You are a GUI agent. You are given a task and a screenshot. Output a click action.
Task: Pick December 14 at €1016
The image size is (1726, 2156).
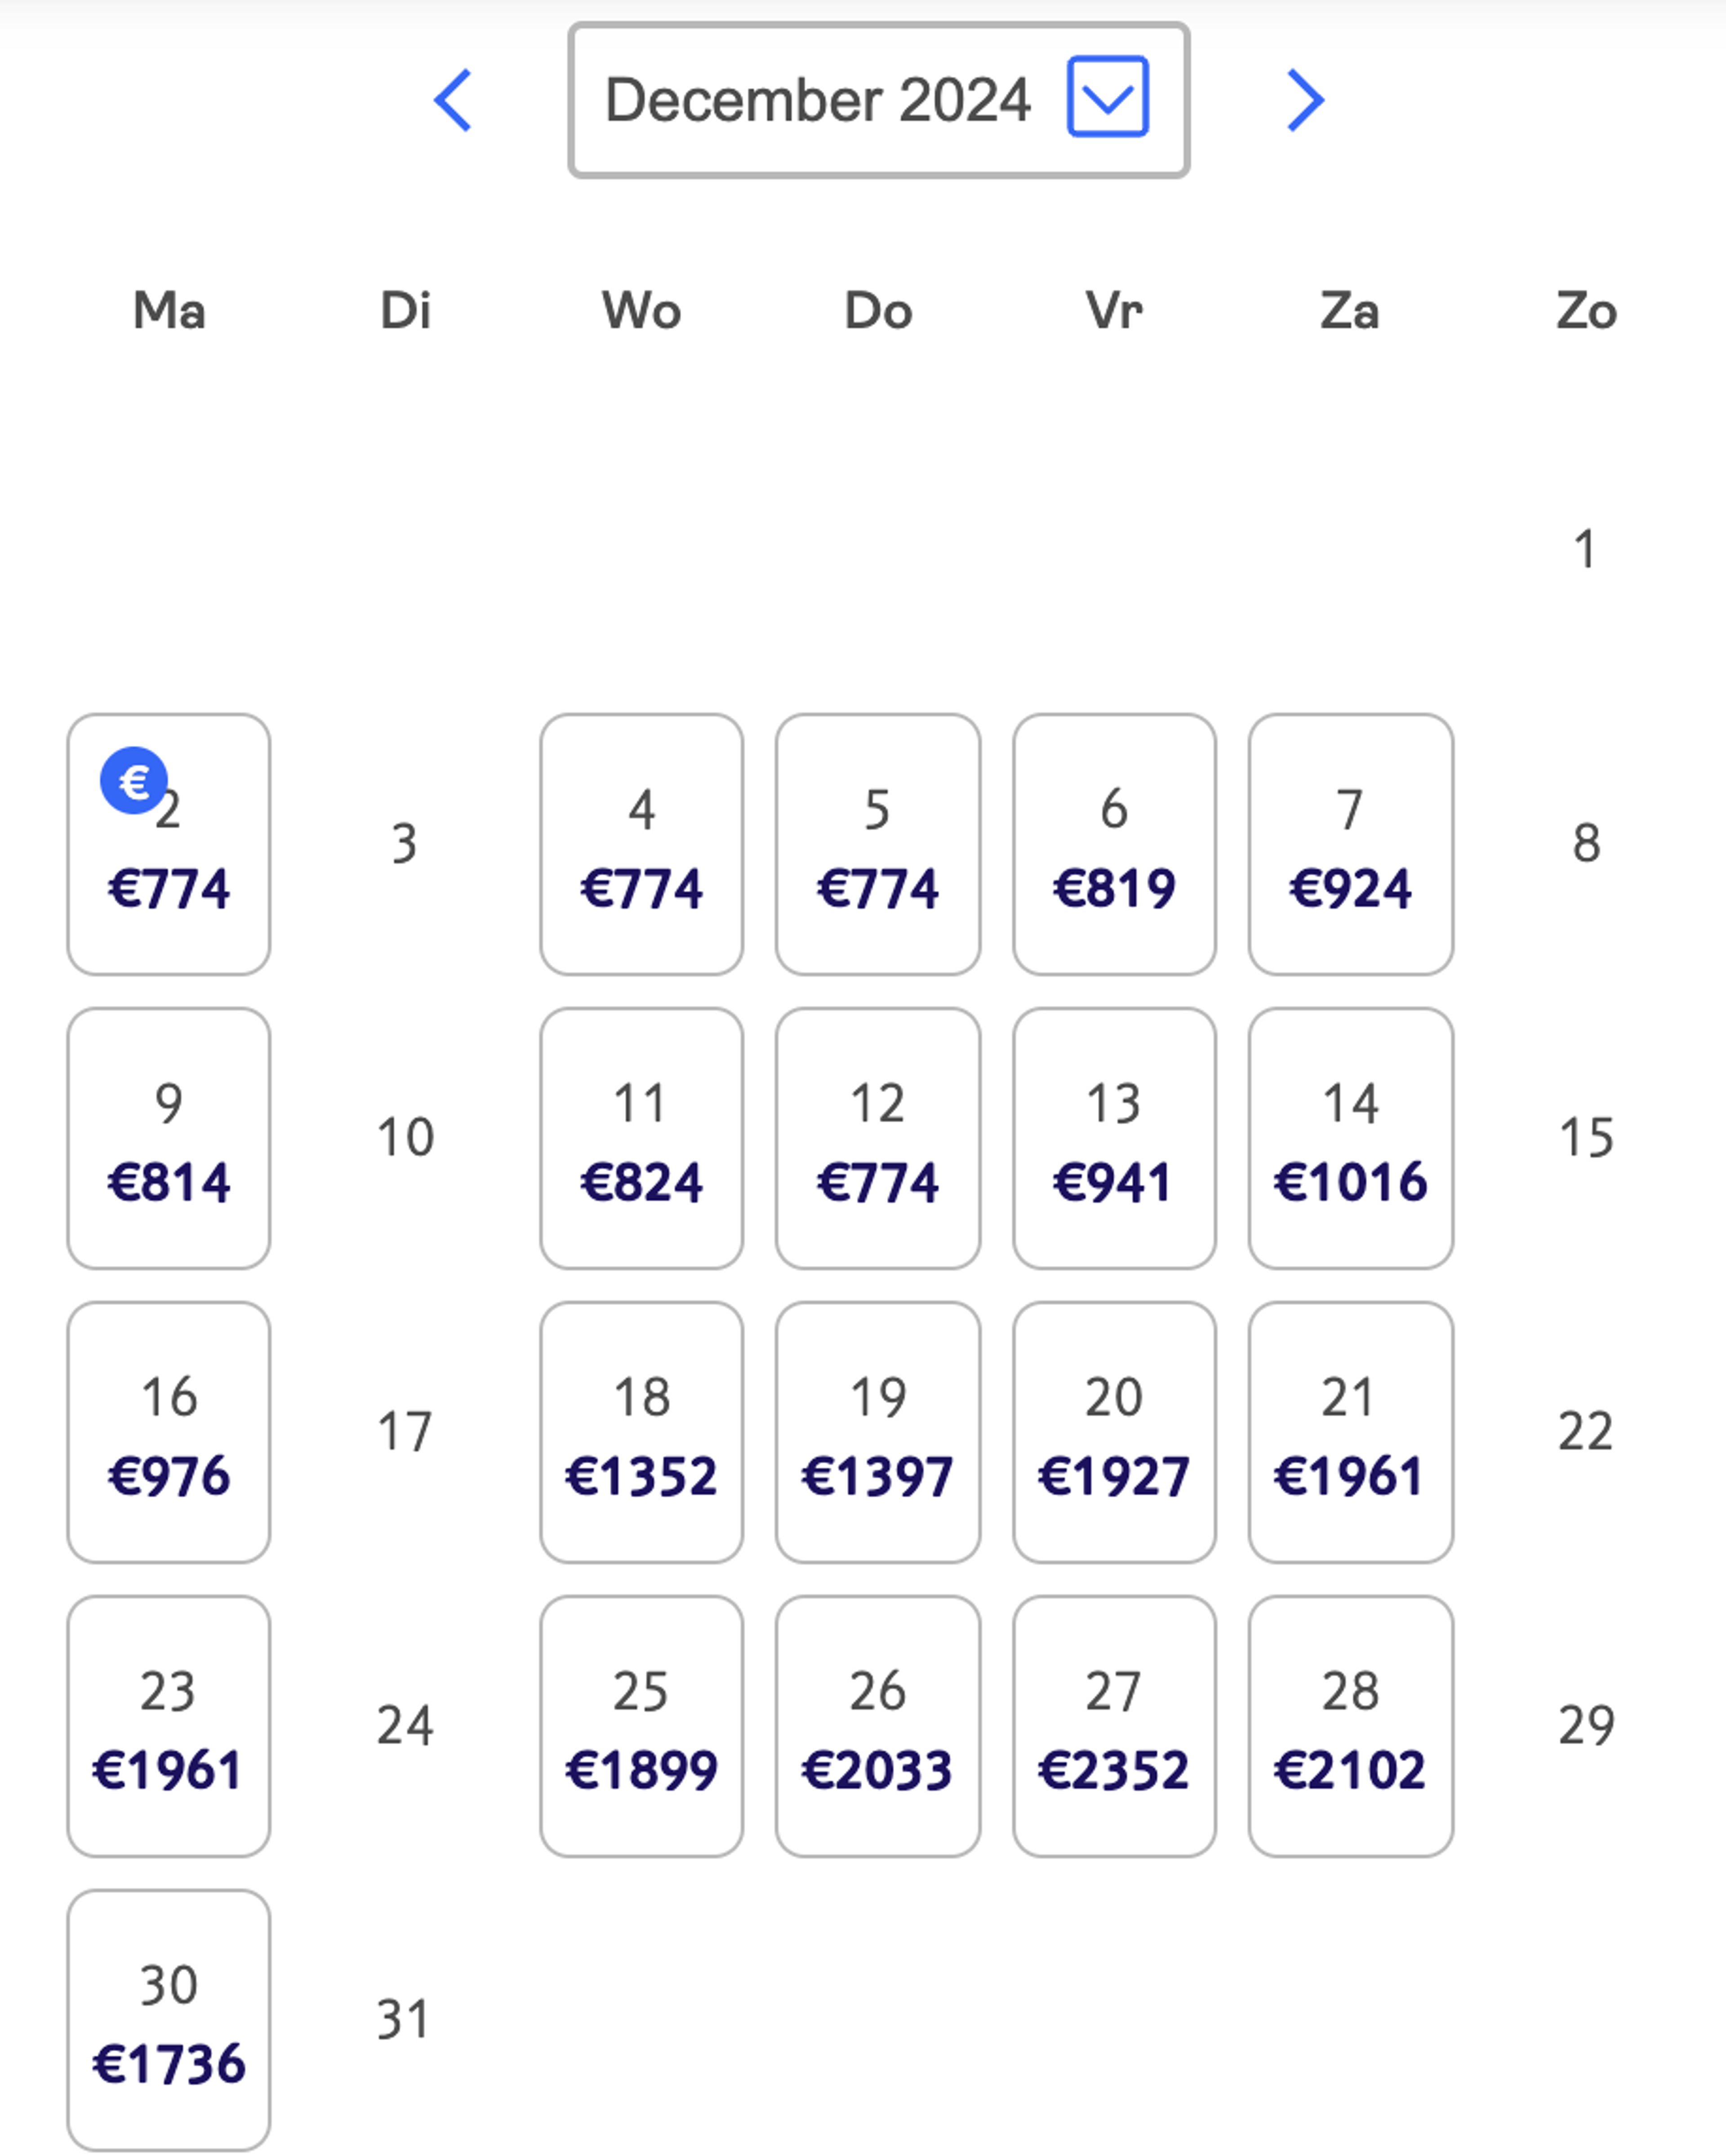click(1350, 1138)
